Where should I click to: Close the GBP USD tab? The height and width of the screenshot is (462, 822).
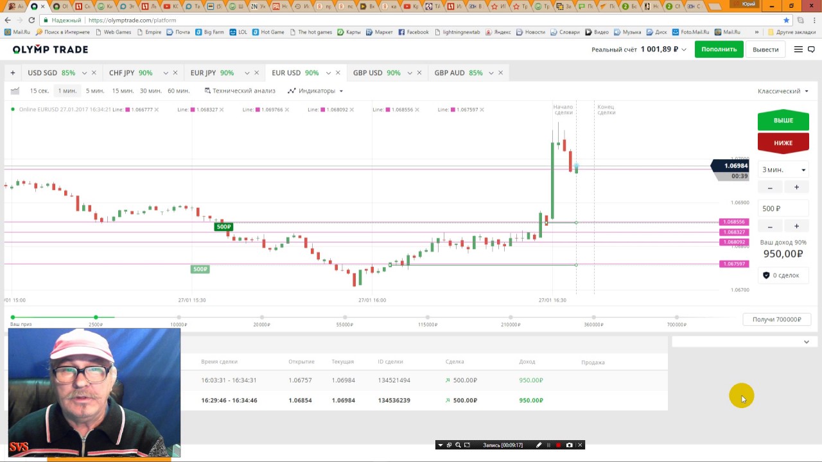(x=419, y=73)
